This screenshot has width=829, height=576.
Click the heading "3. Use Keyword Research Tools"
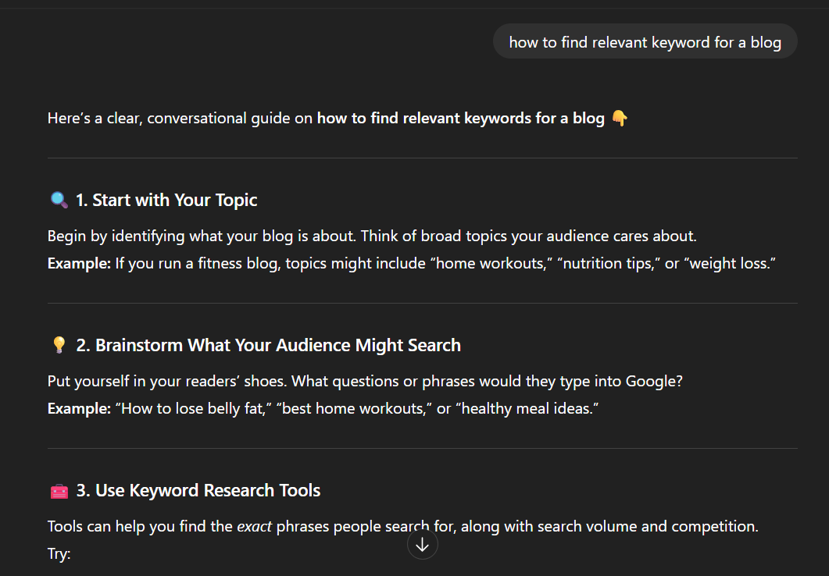(198, 491)
